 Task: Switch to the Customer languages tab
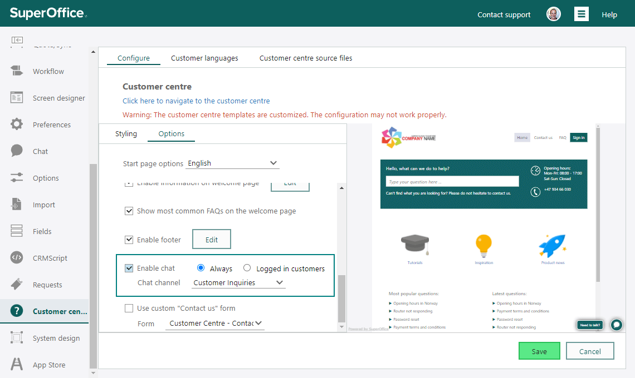(204, 58)
